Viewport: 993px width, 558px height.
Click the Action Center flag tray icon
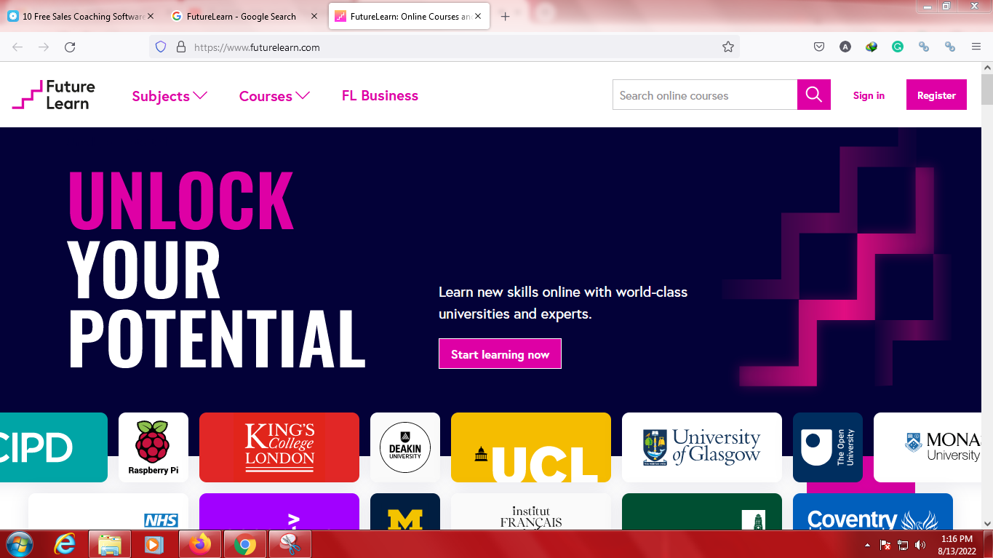click(x=885, y=544)
